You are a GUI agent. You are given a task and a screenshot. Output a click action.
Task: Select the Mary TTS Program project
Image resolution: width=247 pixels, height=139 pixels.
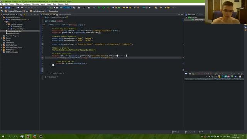(x=12, y=36)
